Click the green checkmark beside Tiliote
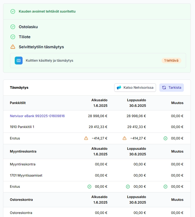 13,37
